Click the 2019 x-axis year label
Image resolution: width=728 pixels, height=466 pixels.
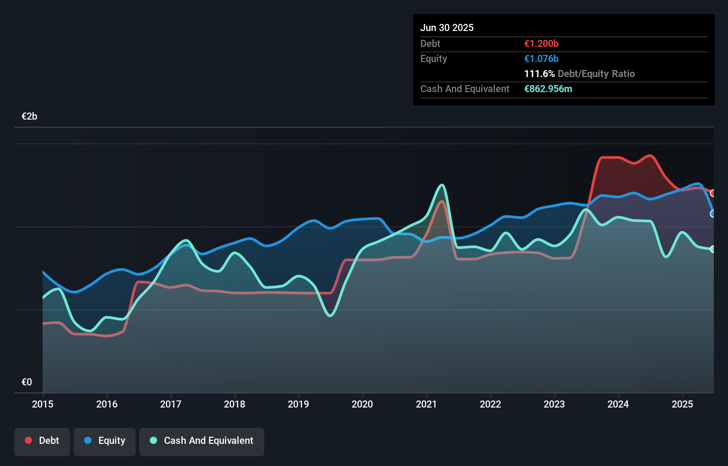[298, 404]
